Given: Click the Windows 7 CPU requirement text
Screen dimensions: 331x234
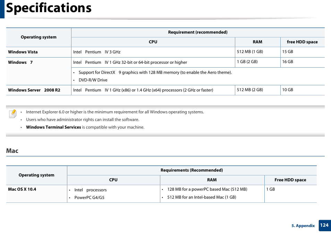Looking at the screenshot, I should (130, 62).
